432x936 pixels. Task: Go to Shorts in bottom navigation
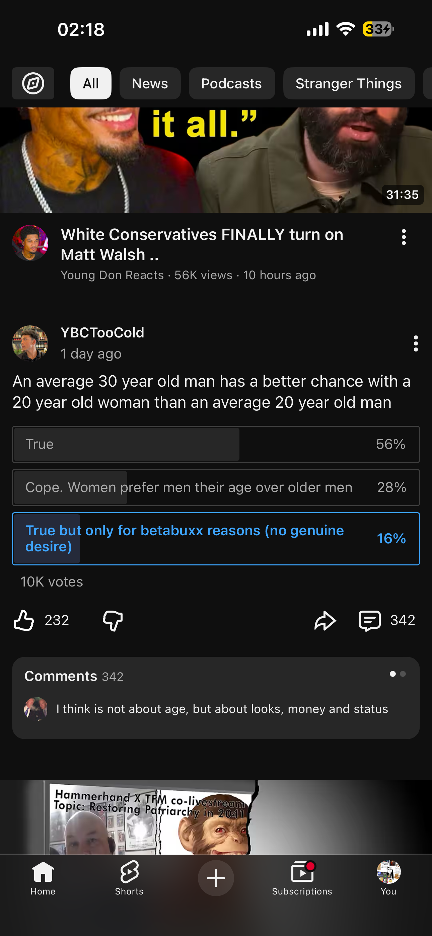coord(129,878)
